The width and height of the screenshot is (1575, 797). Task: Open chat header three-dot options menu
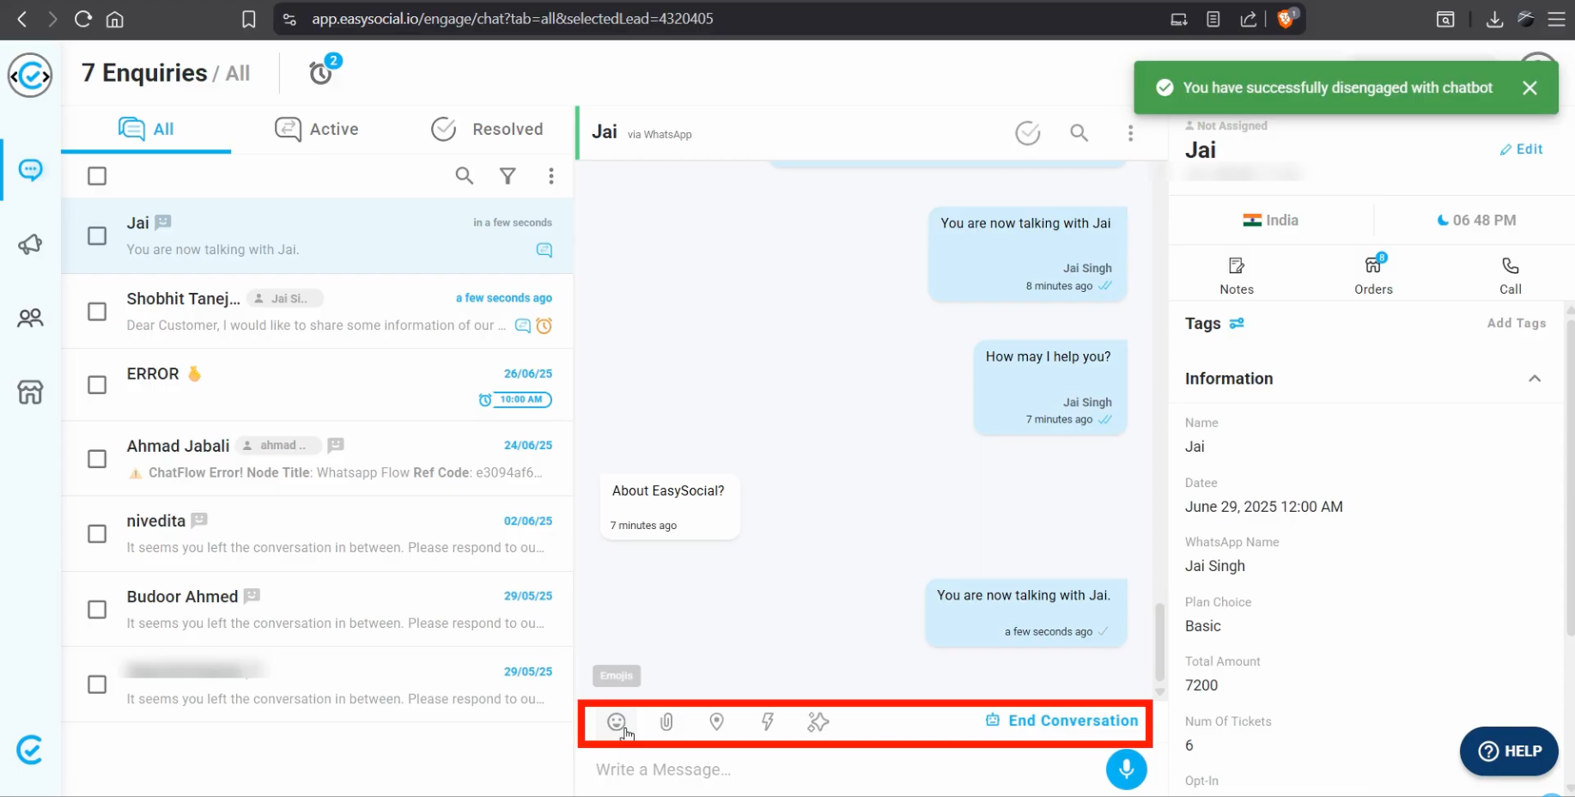click(1130, 133)
